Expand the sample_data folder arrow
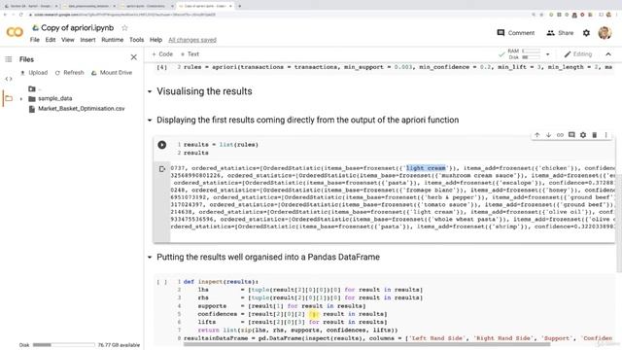622x350 pixels. coord(21,99)
